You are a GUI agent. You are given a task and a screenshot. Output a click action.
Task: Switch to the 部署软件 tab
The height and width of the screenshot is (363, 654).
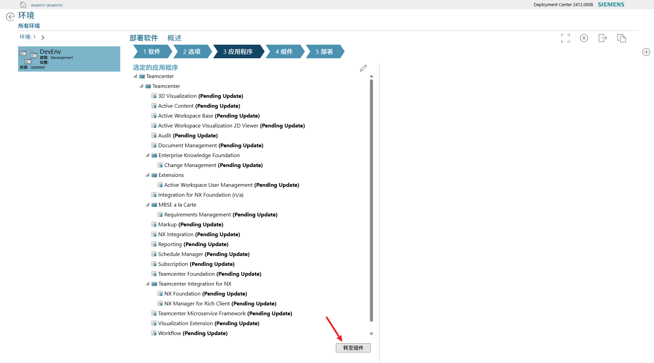pos(144,38)
